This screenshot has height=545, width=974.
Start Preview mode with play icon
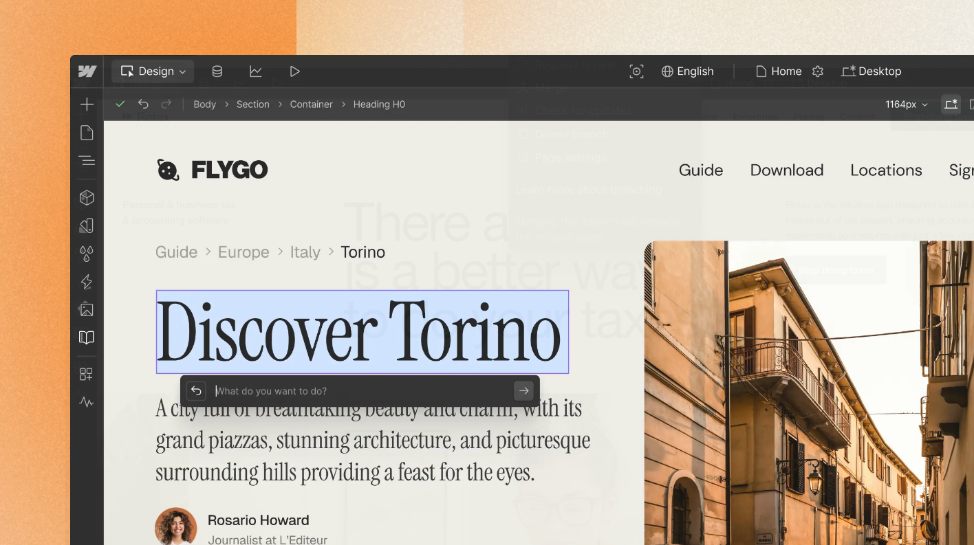point(294,71)
